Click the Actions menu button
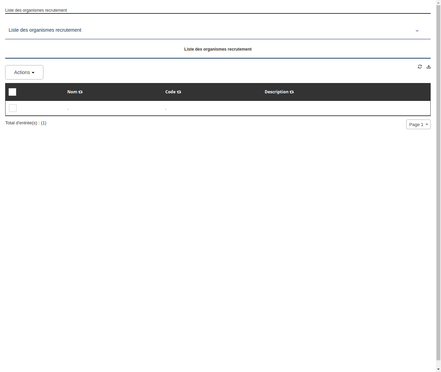Image resolution: width=441 pixels, height=372 pixels. click(24, 72)
